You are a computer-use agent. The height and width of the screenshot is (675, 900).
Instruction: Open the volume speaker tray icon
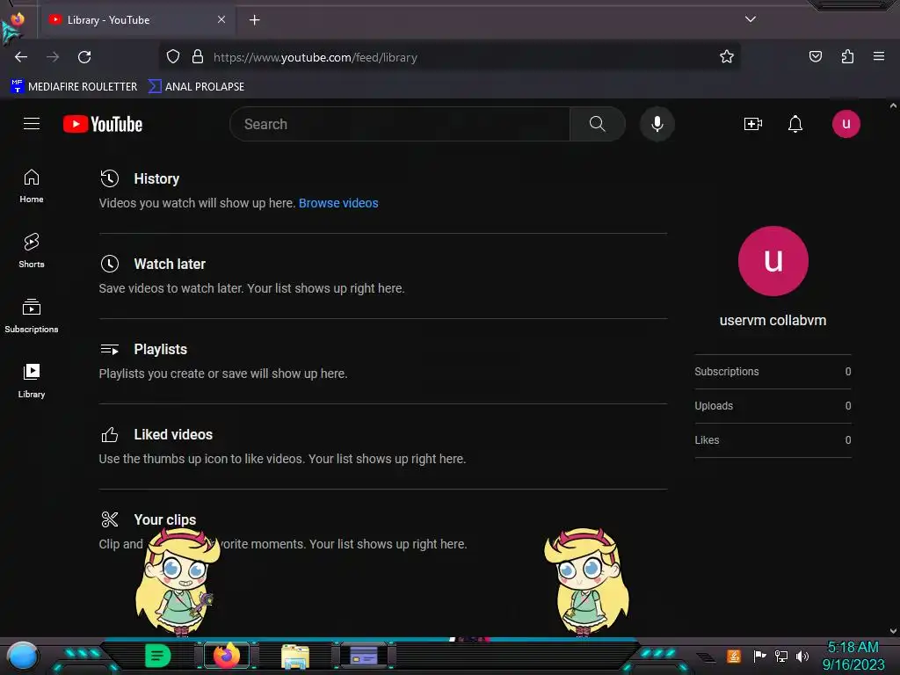(x=802, y=656)
